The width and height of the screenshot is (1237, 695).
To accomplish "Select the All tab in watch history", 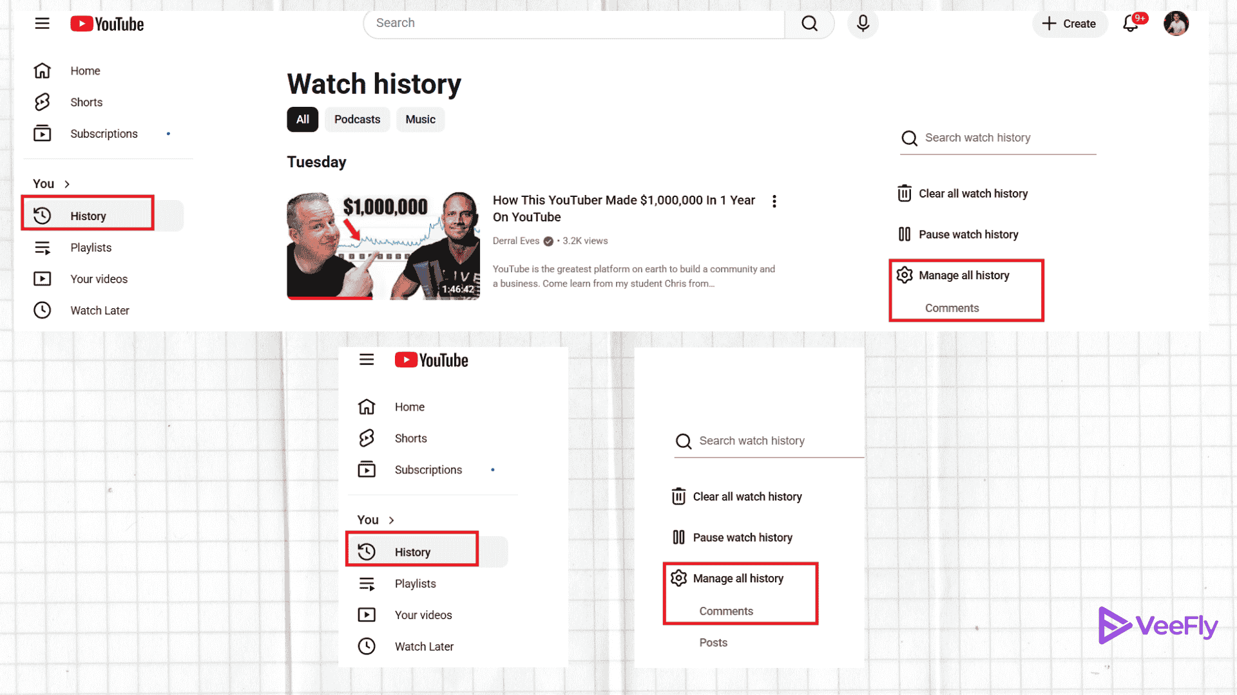I will [302, 119].
